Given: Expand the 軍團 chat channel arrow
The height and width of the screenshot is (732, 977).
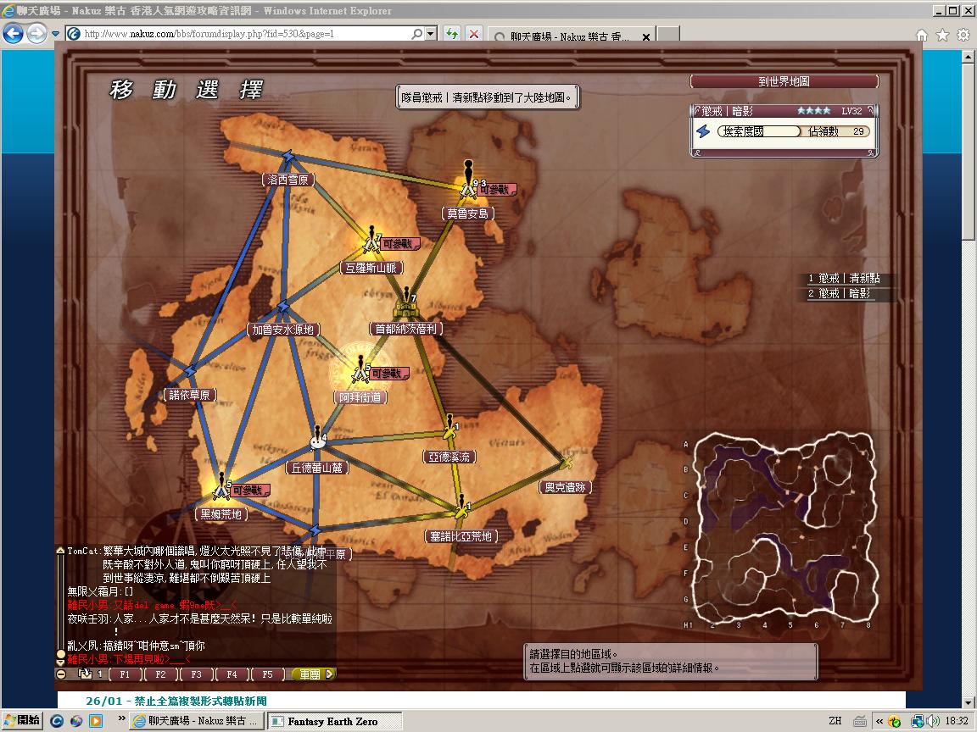Looking at the screenshot, I should (x=330, y=674).
